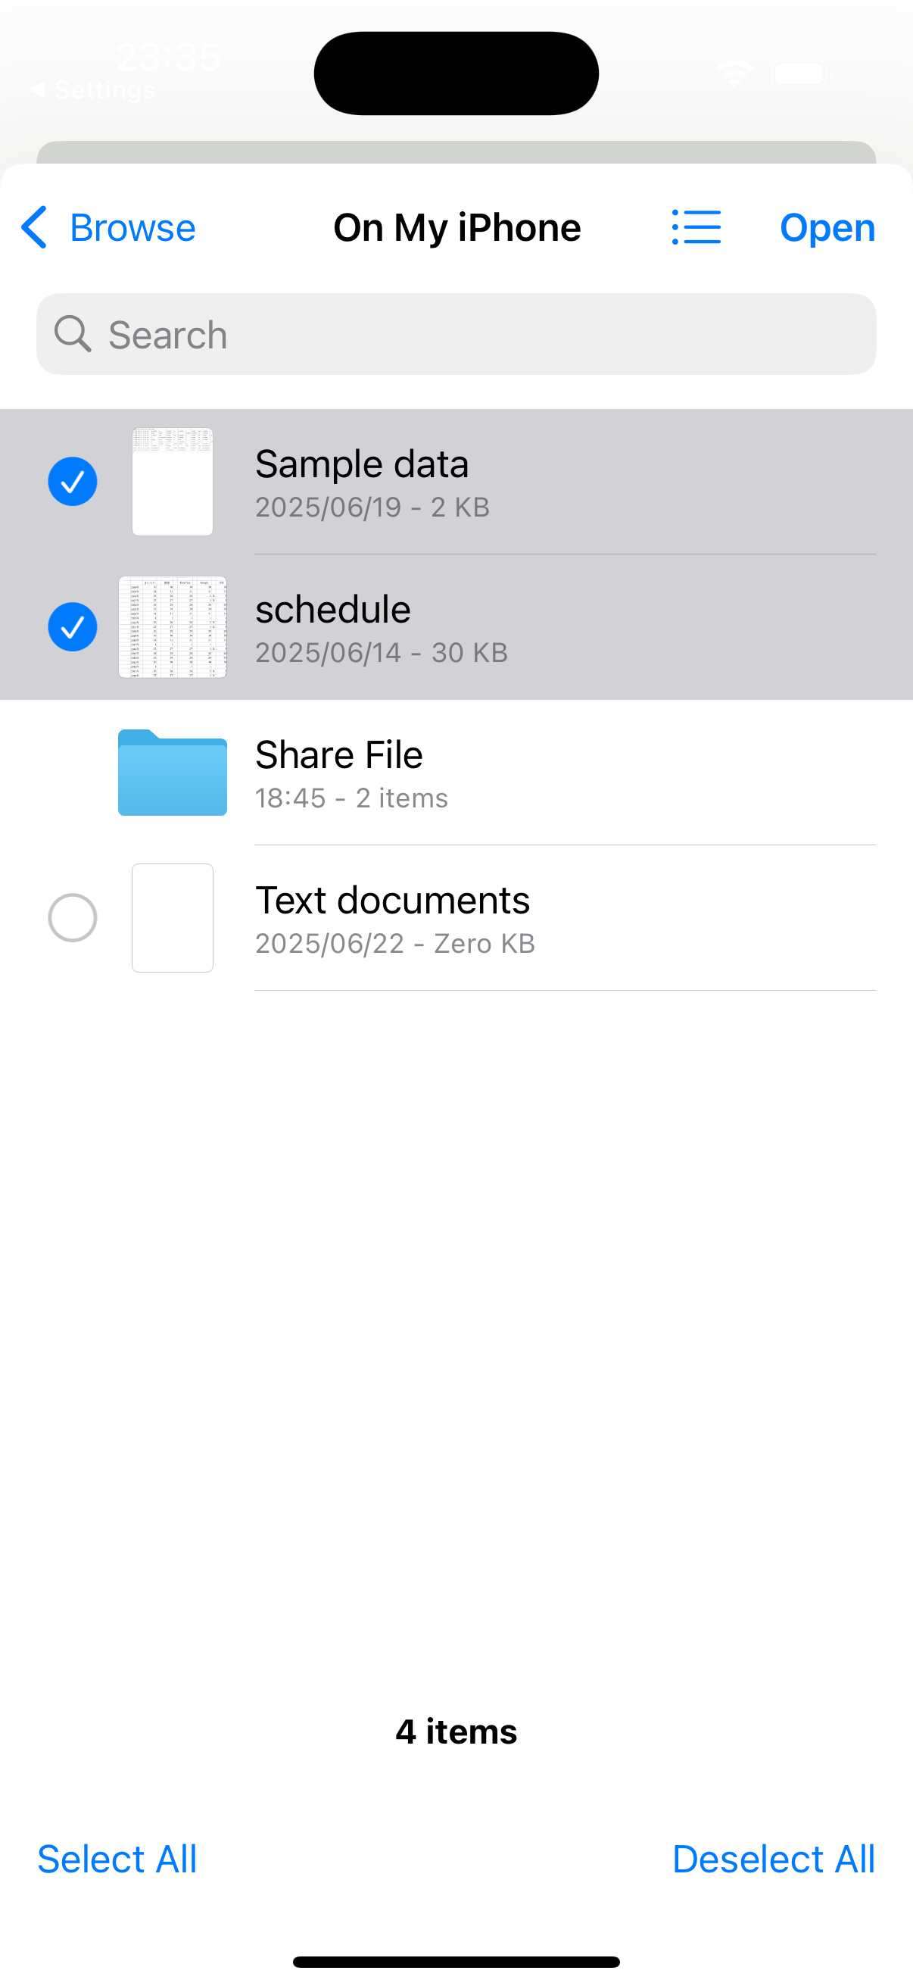Tap the Select All link
913x1986 pixels.
coord(117,1859)
